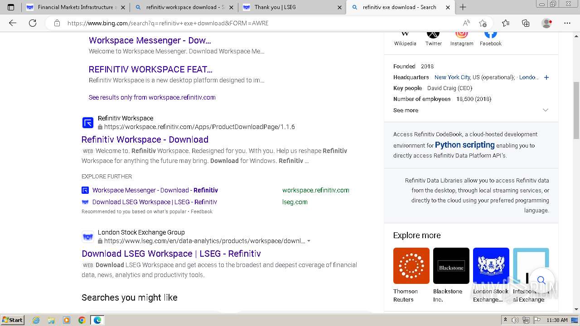Image resolution: width=580 pixels, height=326 pixels.
Task: Open Refinitiv's Facebook page
Action: [x=491, y=38]
